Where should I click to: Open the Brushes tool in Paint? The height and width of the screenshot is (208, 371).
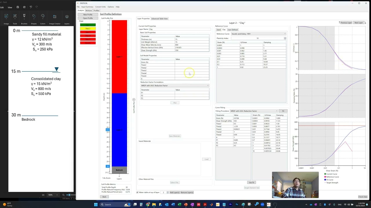pos(24,18)
